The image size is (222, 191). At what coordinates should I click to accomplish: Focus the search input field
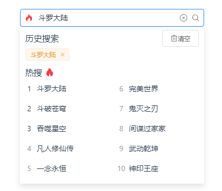[105, 18]
